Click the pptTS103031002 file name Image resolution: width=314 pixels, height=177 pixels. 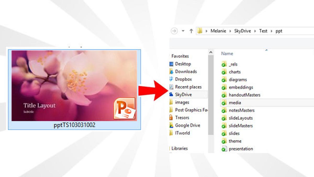point(75,125)
